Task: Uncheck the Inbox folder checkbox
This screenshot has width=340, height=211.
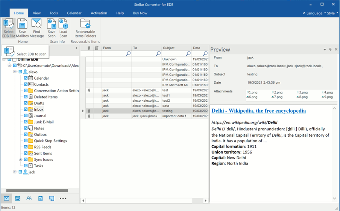Action: [26, 109]
